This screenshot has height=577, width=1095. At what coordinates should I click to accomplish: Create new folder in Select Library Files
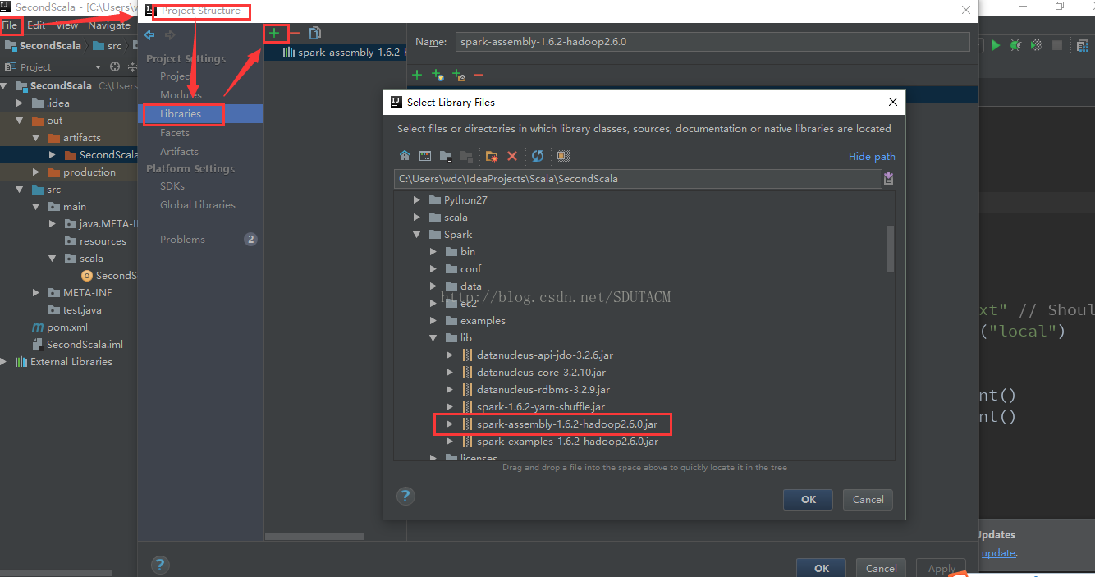pyautogui.click(x=492, y=156)
